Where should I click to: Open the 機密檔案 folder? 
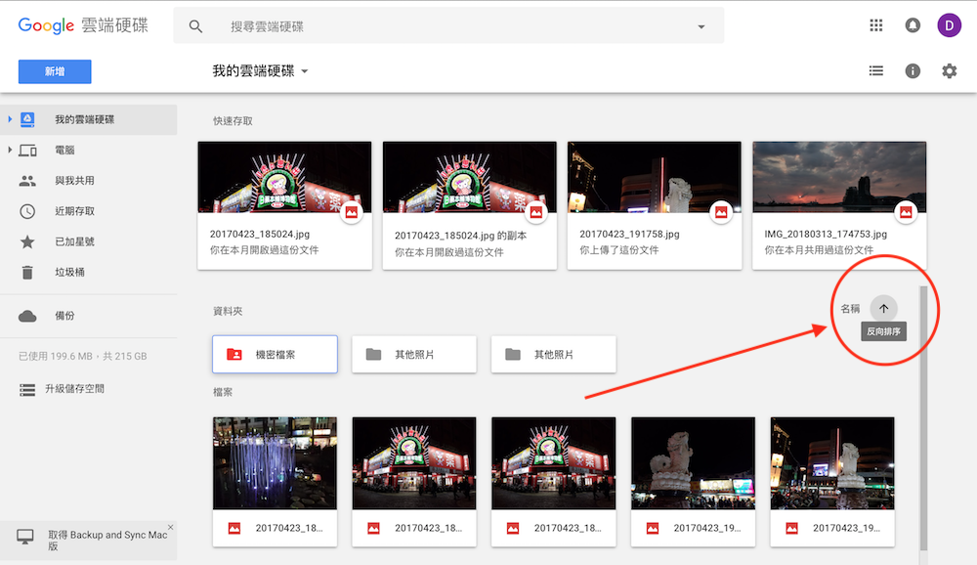point(275,354)
